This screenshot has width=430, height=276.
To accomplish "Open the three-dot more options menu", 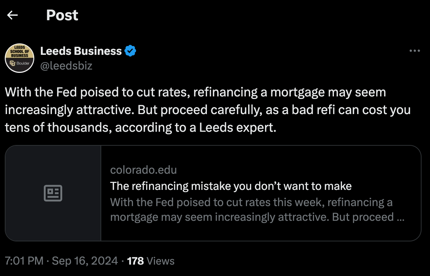I will (415, 51).
